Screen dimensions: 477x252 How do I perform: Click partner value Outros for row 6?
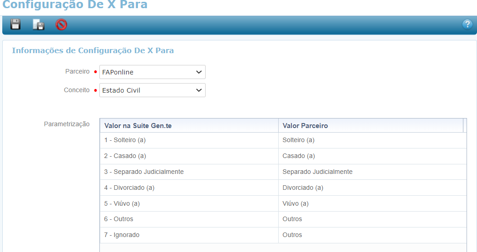(372, 219)
